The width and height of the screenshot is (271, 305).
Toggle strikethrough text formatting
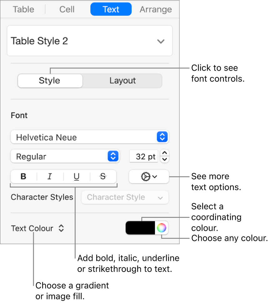103,177
